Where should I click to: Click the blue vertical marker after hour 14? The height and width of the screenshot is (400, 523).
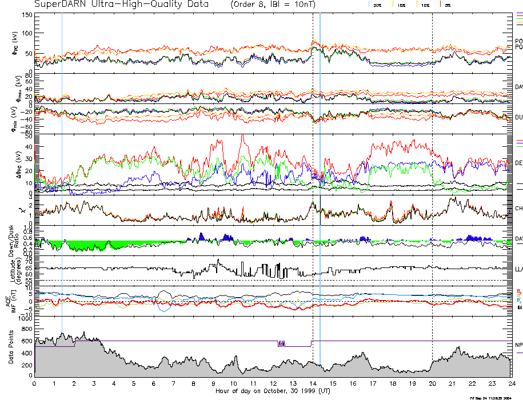pos(320,171)
